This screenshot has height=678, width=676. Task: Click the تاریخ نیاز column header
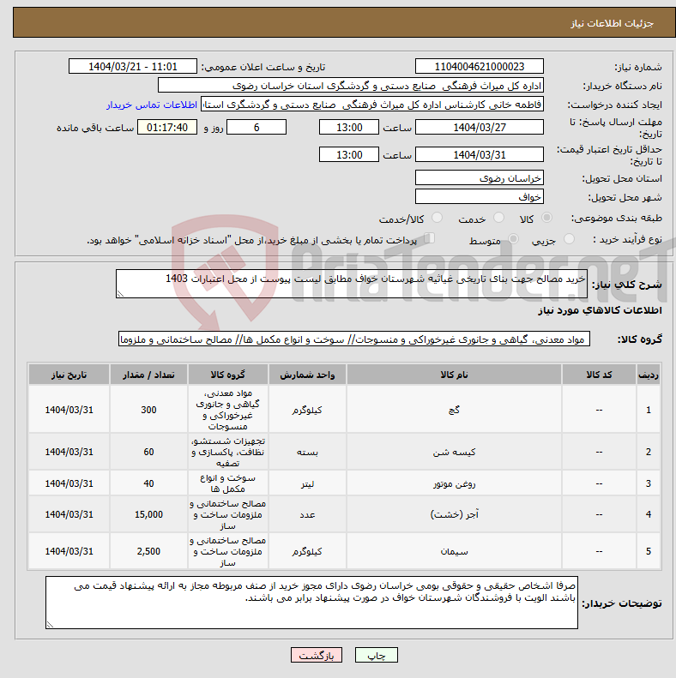[x=69, y=375]
